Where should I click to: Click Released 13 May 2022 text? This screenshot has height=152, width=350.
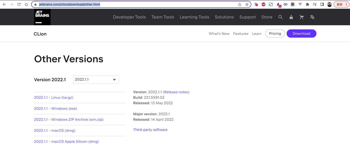pyautogui.click(x=153, y=103)
